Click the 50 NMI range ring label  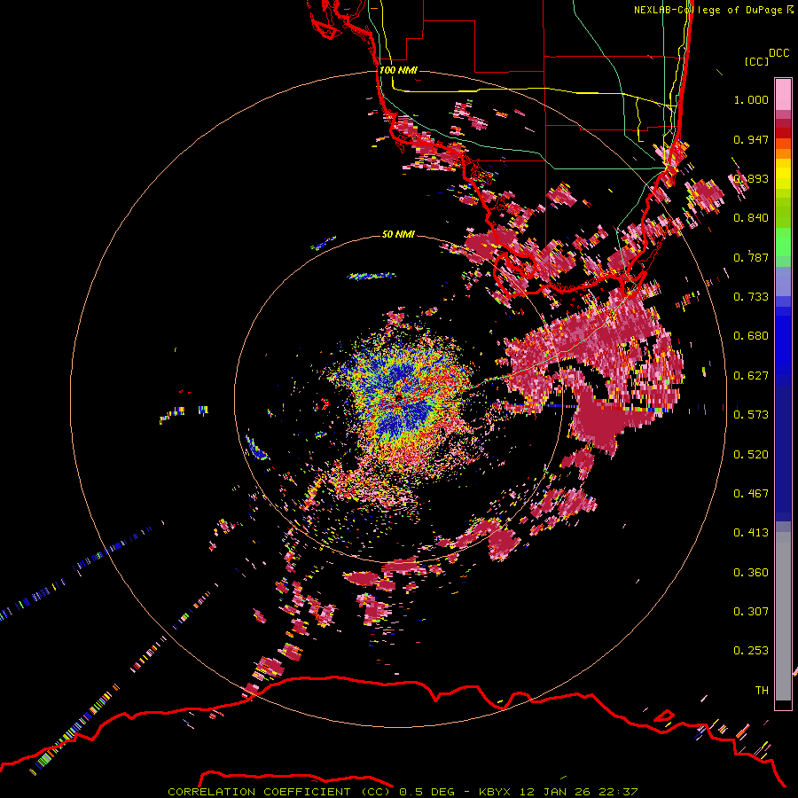398,234
